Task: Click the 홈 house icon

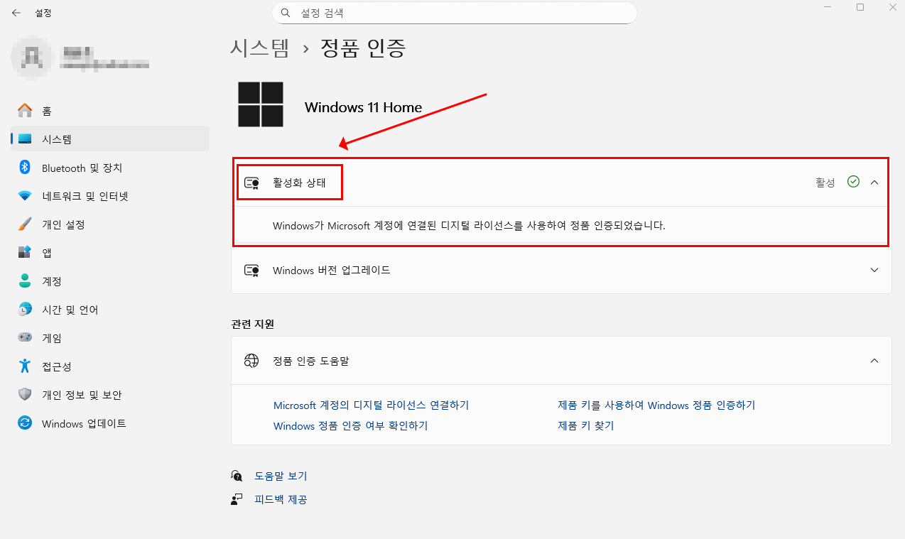Action: point(25,111)
